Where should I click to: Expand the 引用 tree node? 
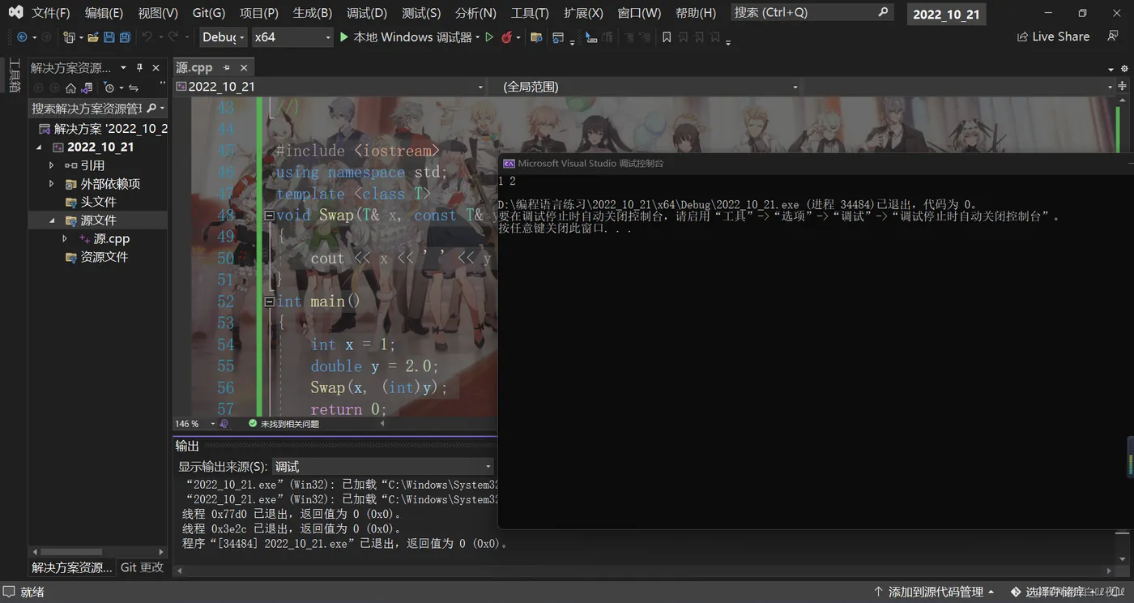(x=52, y=165)
